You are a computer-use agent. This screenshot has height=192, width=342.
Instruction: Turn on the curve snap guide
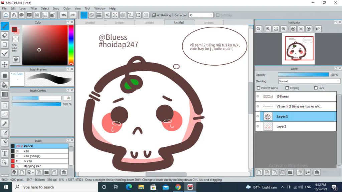tap(131, 15)
